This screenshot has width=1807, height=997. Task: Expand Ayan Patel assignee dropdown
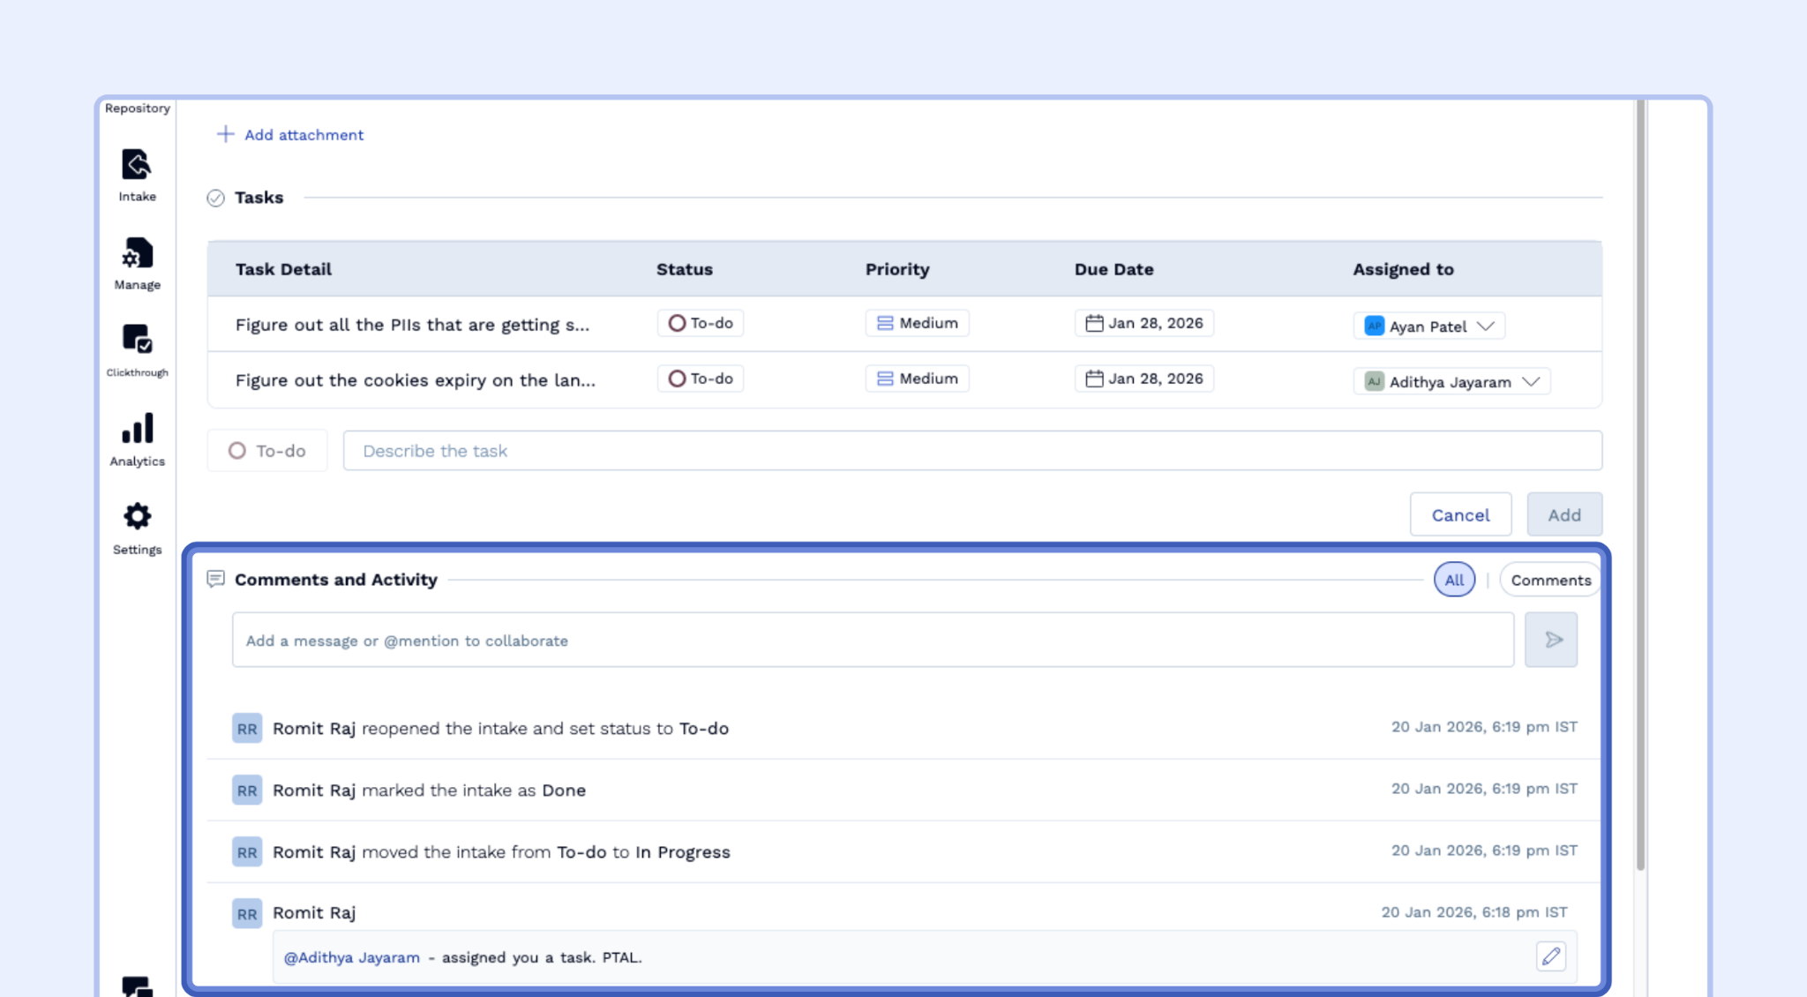coord(1486,326)
